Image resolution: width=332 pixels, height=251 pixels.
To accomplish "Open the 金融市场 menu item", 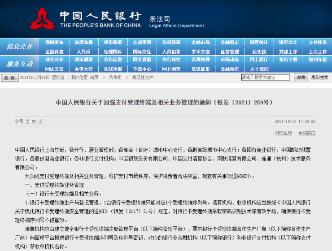I will click(201, 42).
